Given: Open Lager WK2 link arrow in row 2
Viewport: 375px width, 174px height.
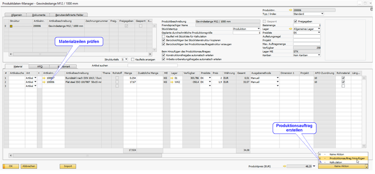Looking at the screenshot, I should (172, 82).
